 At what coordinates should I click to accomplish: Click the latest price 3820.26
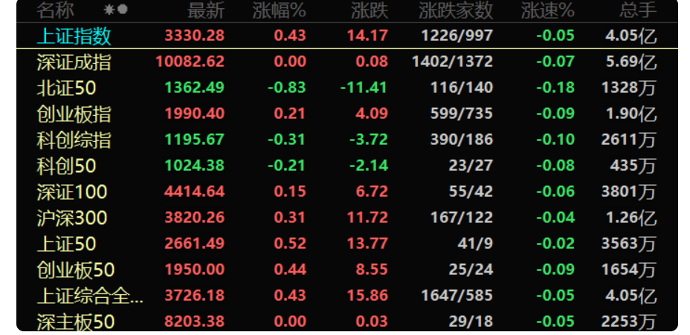pyautogui.click(x=195, y=217)
